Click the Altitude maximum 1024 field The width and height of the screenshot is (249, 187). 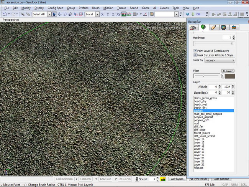[227, 86]
